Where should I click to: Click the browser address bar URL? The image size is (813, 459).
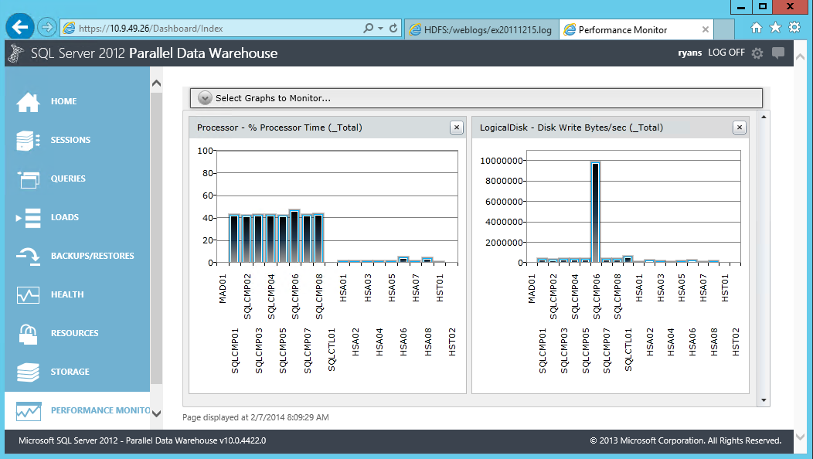pos(151,29)
